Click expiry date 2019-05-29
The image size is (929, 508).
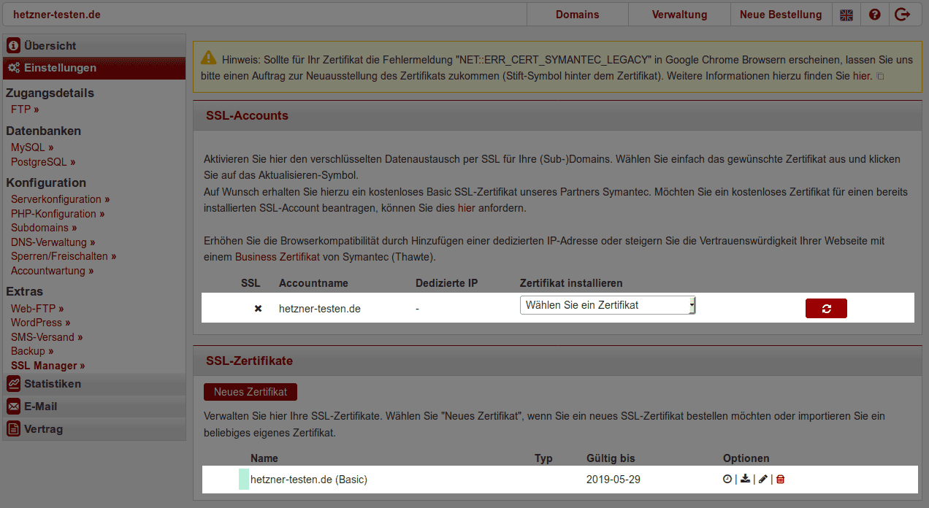pos(613,480)
